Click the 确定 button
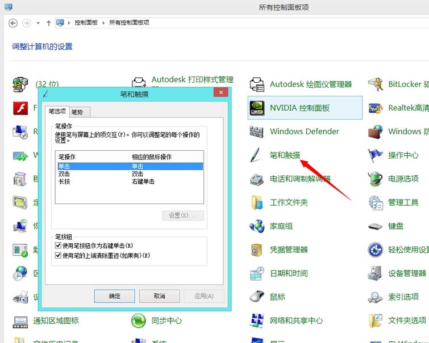Screen dimensions: 429x343 (x=114, y=296)
